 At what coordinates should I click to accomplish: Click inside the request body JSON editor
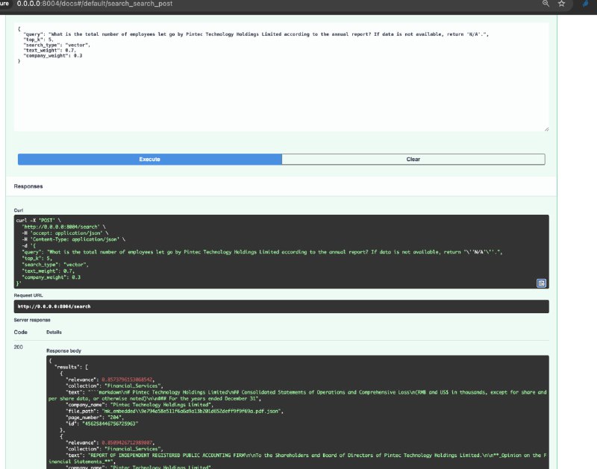click(281, 78)
